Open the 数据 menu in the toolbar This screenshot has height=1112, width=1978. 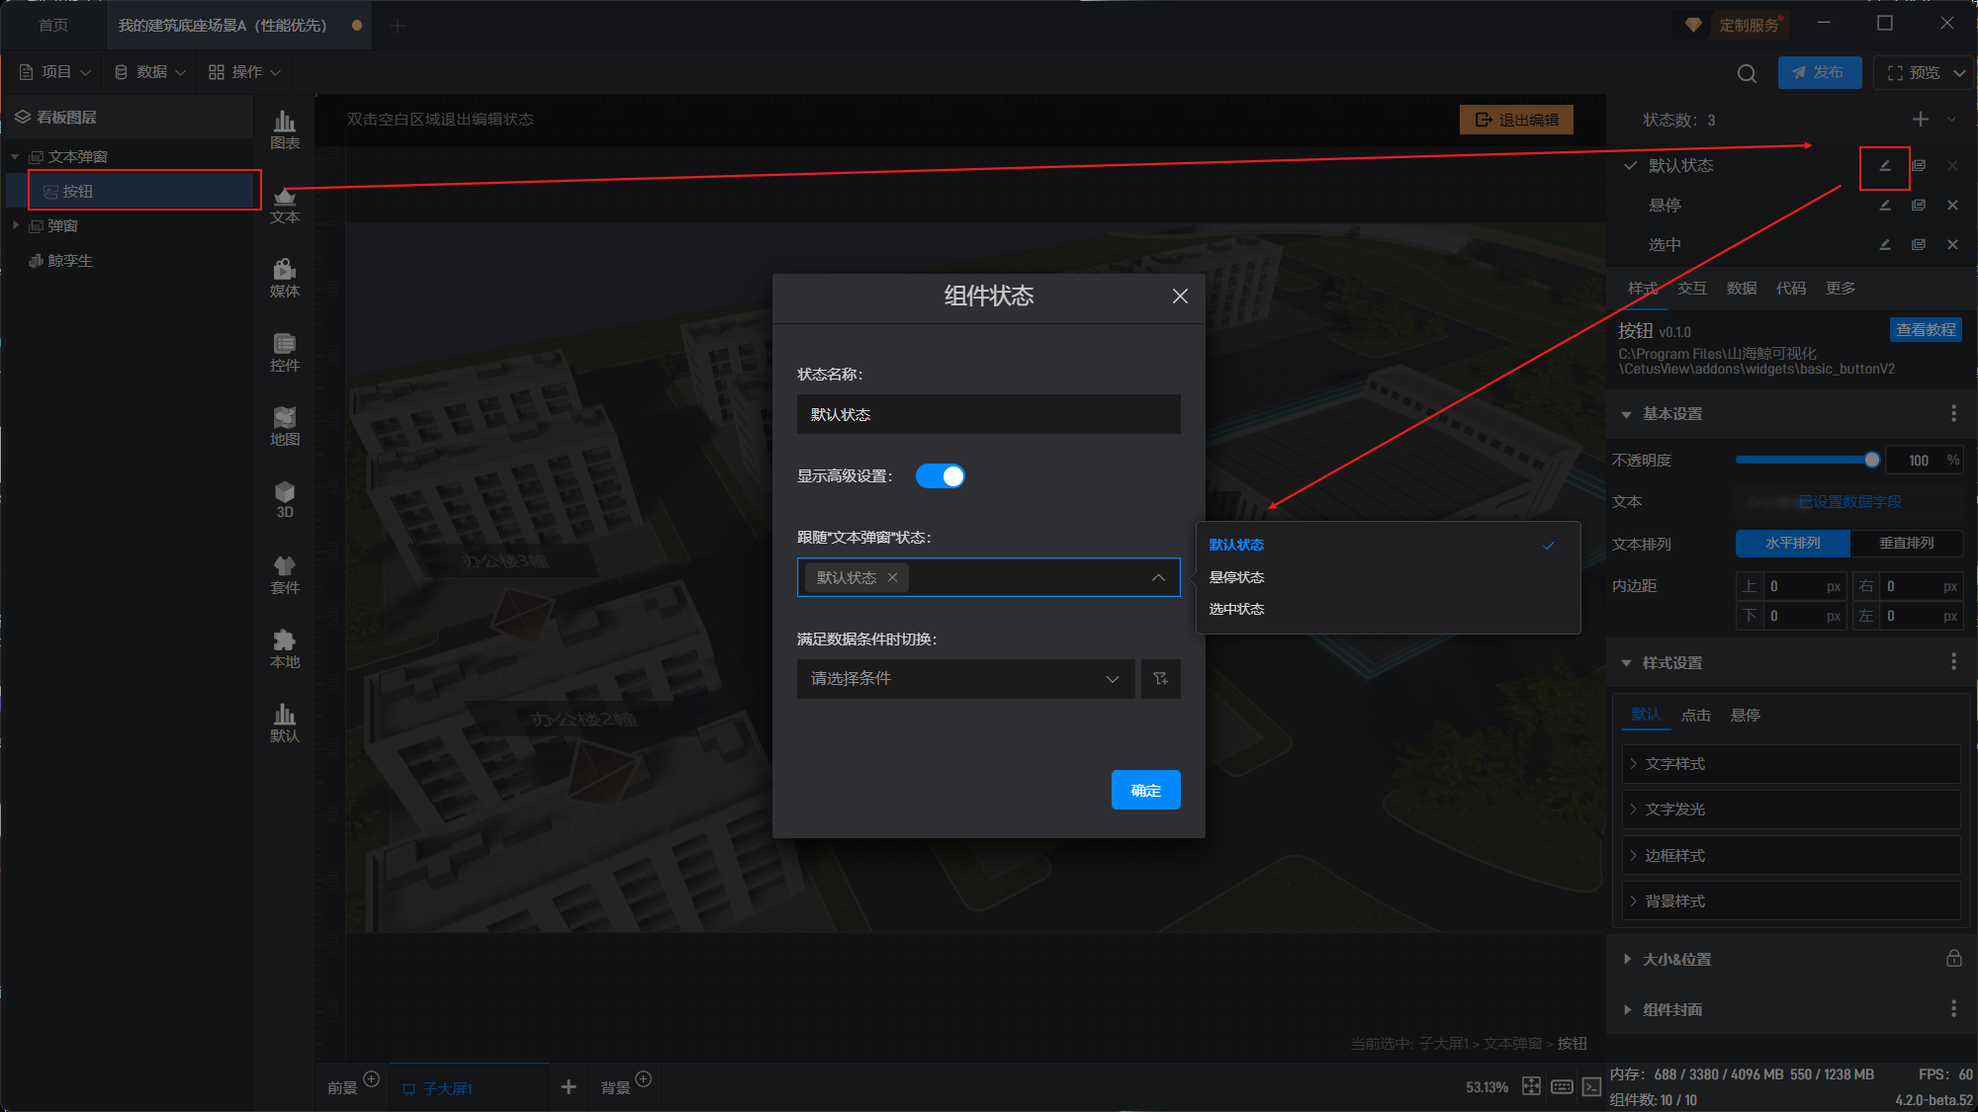pyautogui.click(x=150, y=72)
